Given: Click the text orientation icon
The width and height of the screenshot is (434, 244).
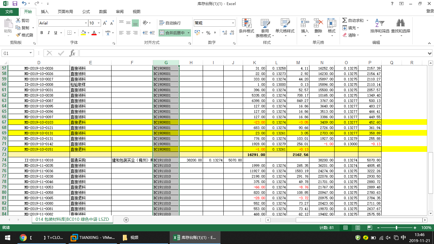Looking at the screenshot, I should [x=145, y=23].
